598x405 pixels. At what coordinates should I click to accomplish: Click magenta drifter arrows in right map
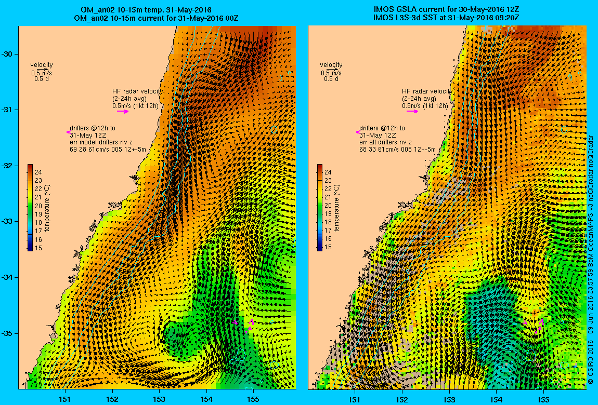coord(533,326)
